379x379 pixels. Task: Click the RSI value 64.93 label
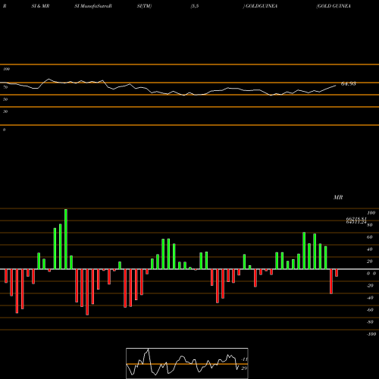click(x=349, y=84)
